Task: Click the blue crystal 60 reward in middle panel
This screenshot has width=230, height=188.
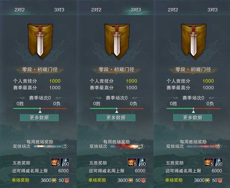Action: coord(142,162)
